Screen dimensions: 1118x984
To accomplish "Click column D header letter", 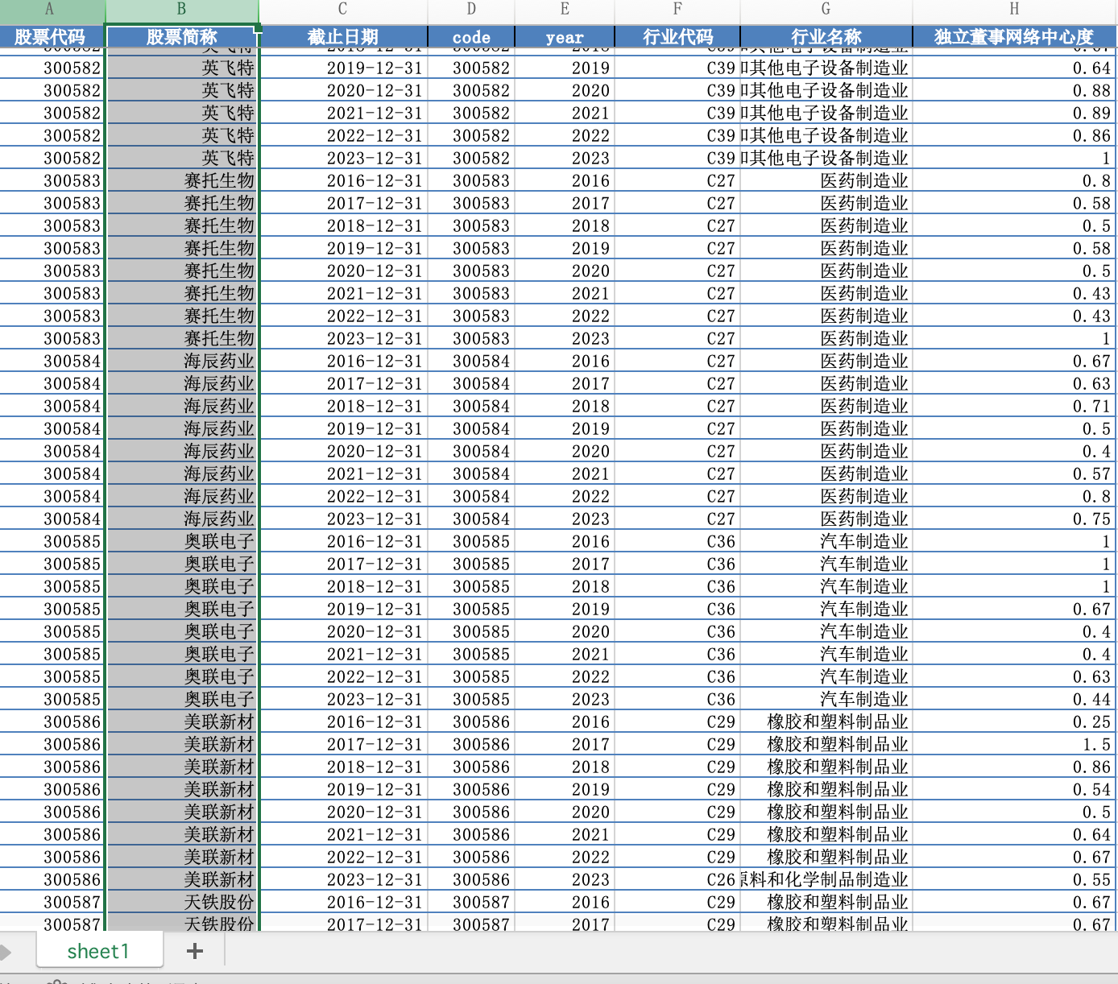I will coord(471,10).
